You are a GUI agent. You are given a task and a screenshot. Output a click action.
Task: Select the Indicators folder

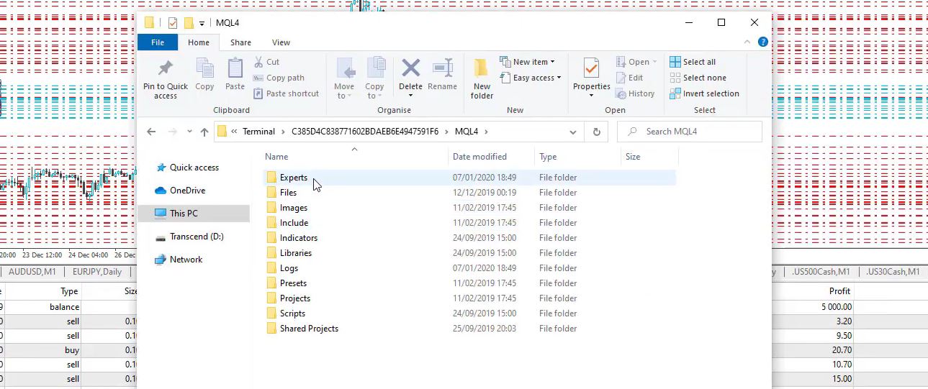(298, 238)
